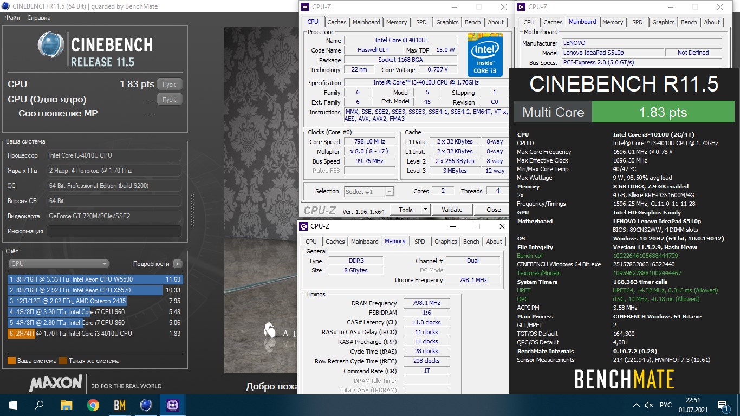The height and width of the screenshot is (416, 740).
Task: Open Windows search from taskbar
Action: (39, 405)
